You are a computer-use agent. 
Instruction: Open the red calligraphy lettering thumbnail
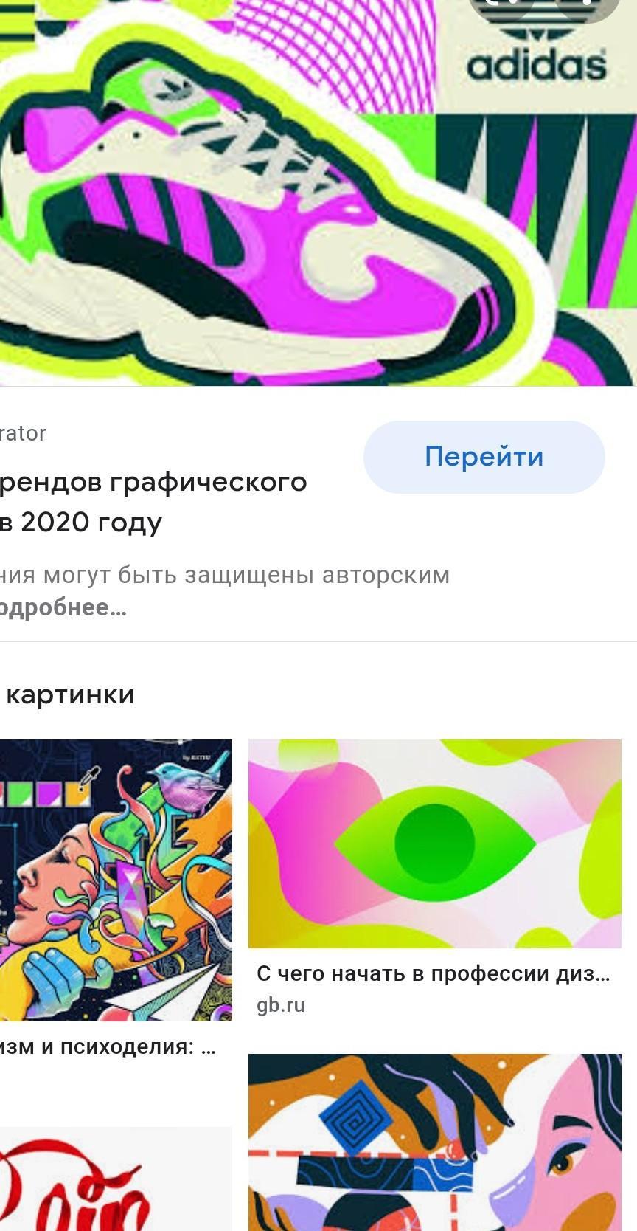(x=116, y=1179)
